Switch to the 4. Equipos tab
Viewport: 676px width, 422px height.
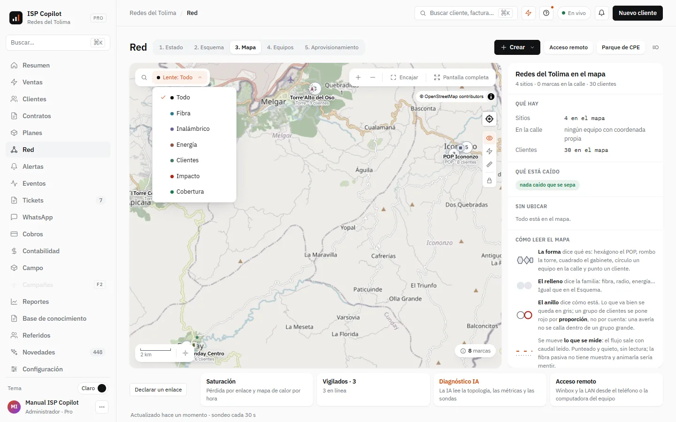tap(280, 47)
